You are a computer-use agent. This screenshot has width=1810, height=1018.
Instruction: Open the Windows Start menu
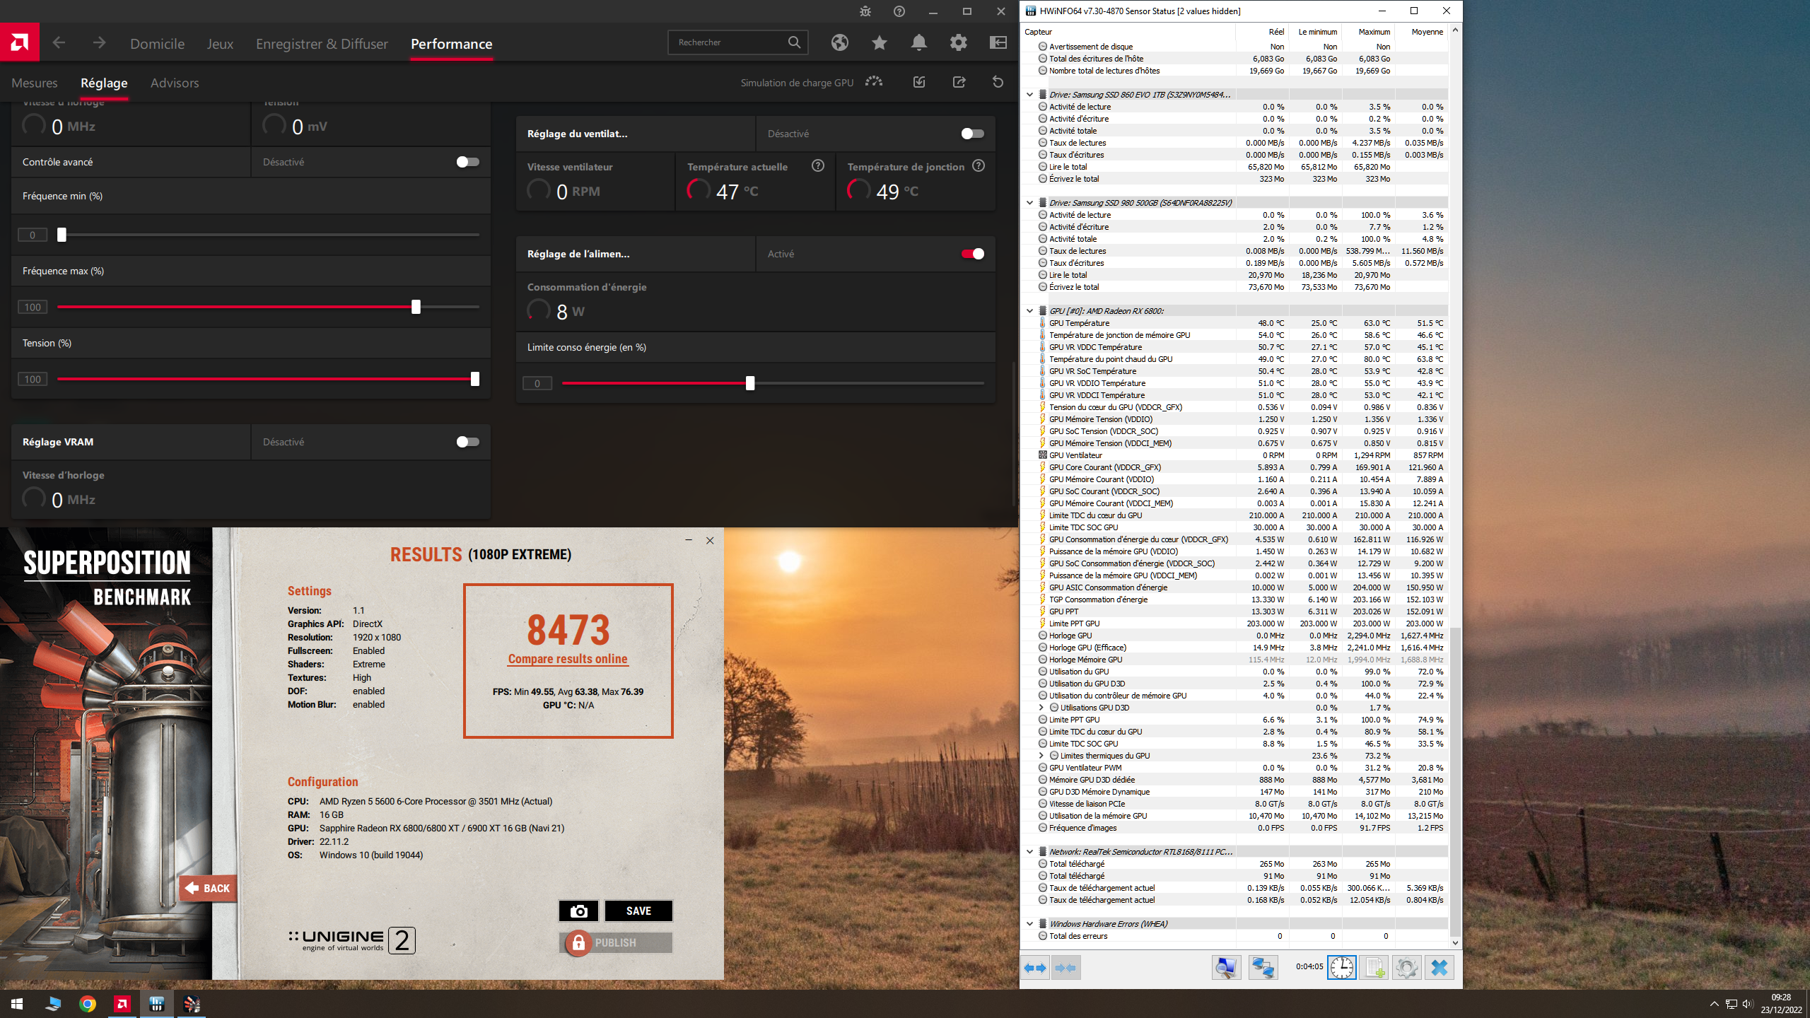(17, 1004)
